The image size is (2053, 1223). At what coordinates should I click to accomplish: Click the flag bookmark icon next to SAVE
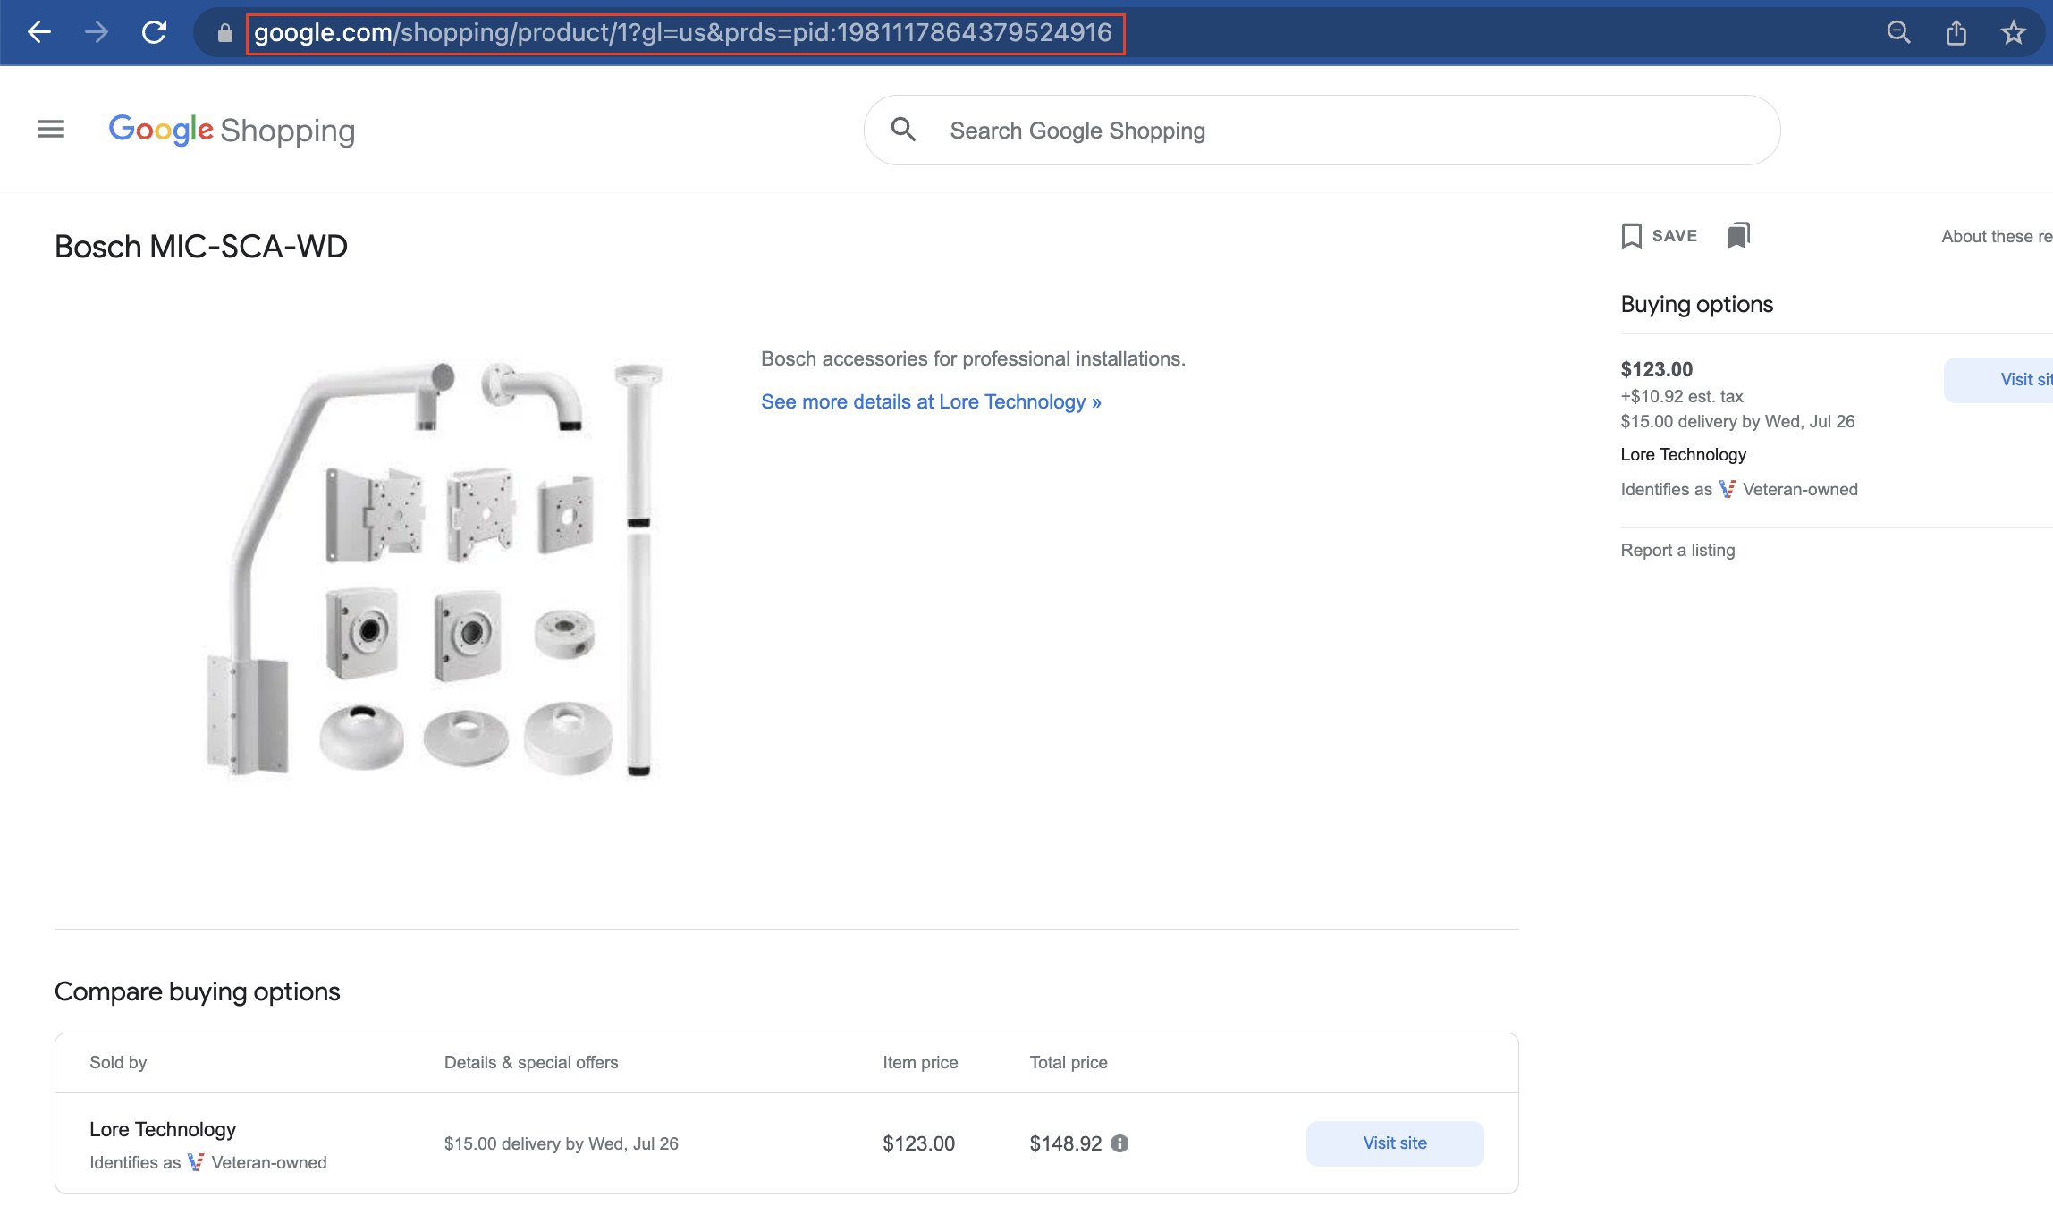tap(1738, 234)
